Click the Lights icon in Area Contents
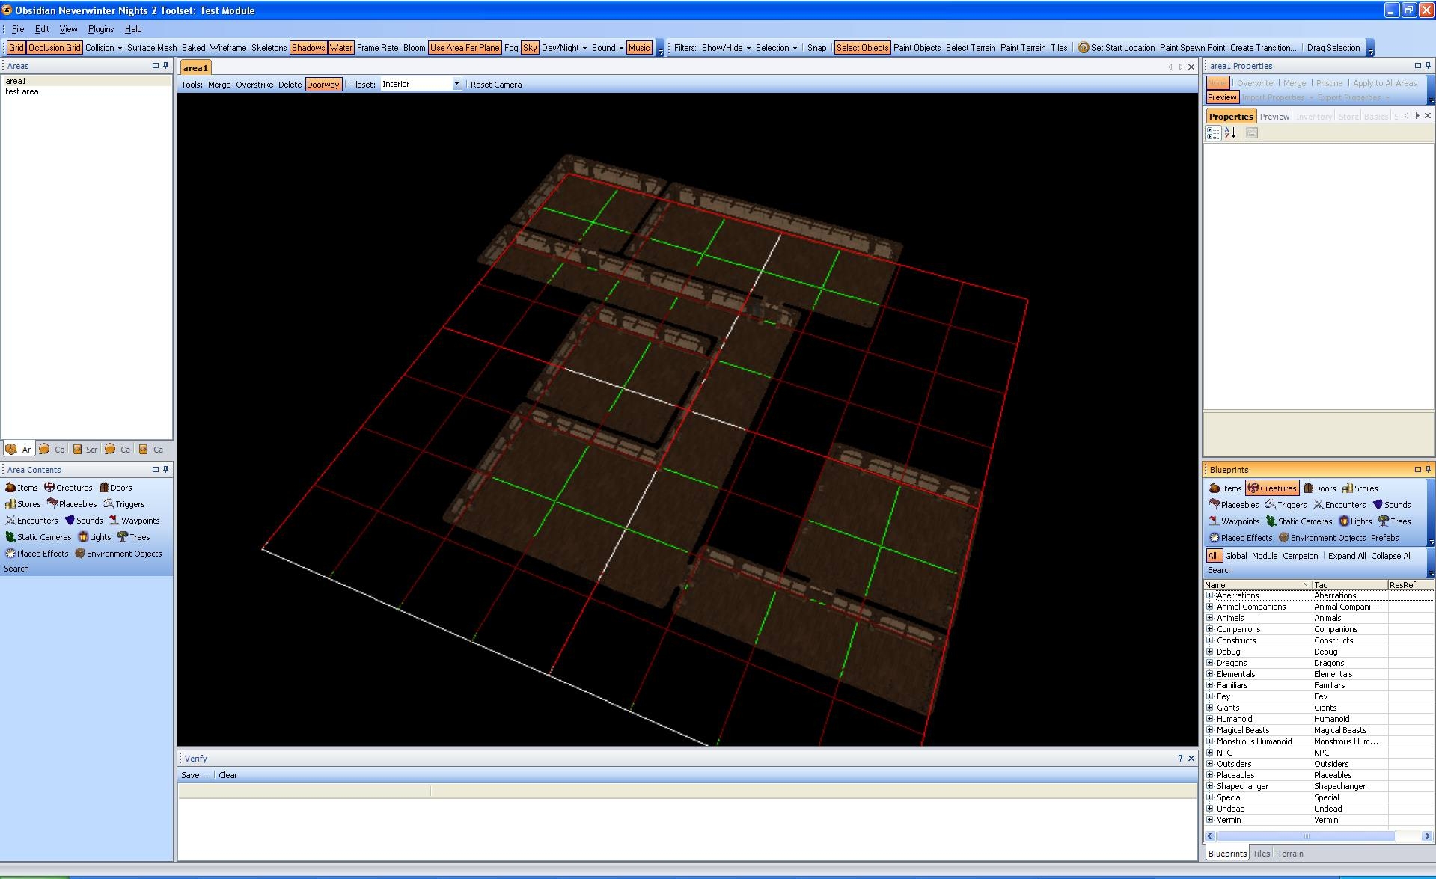This screenshot has height=879, width=1436. [83, 537]
